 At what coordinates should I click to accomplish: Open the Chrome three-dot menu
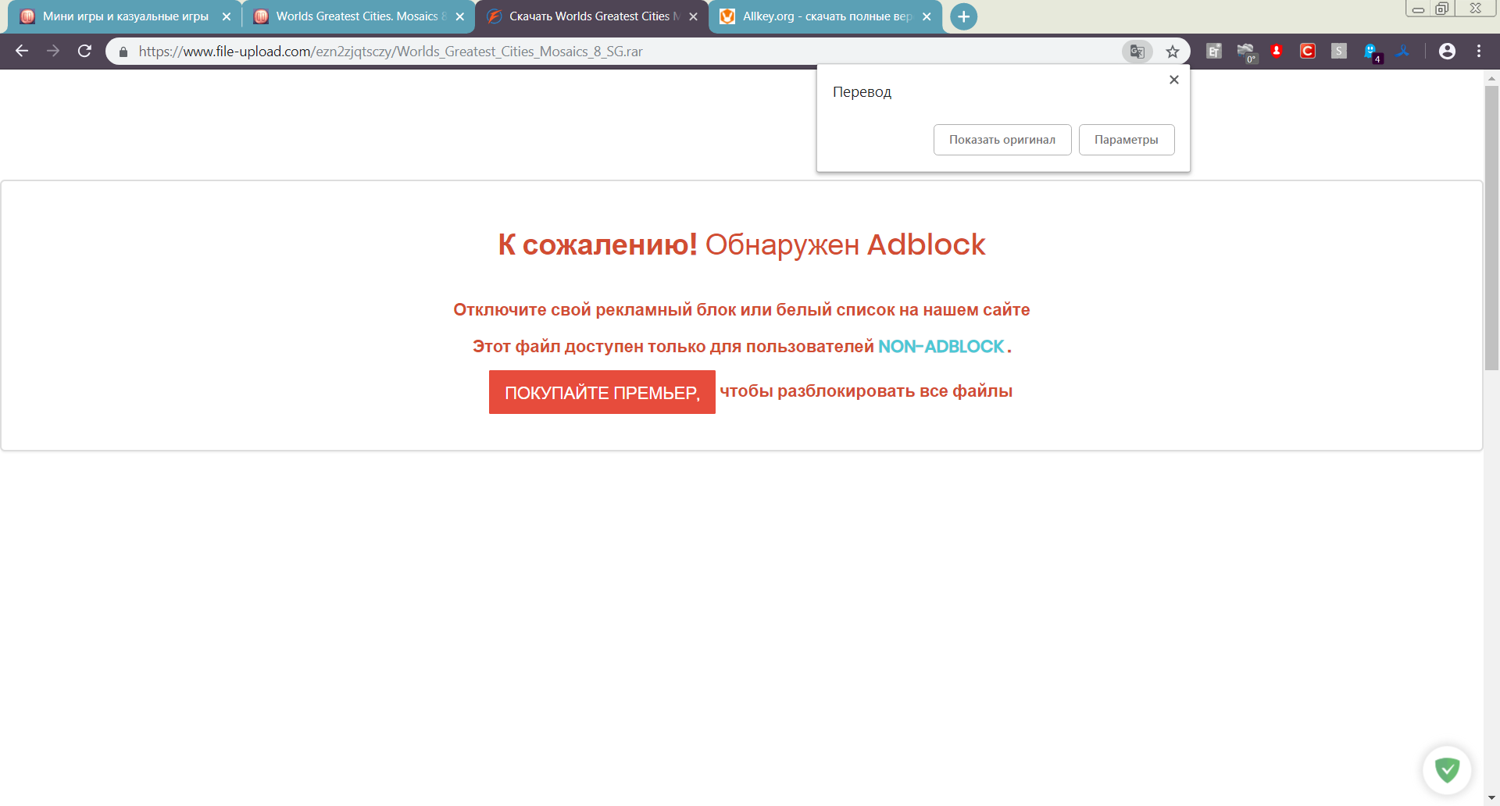[1479, 52]
